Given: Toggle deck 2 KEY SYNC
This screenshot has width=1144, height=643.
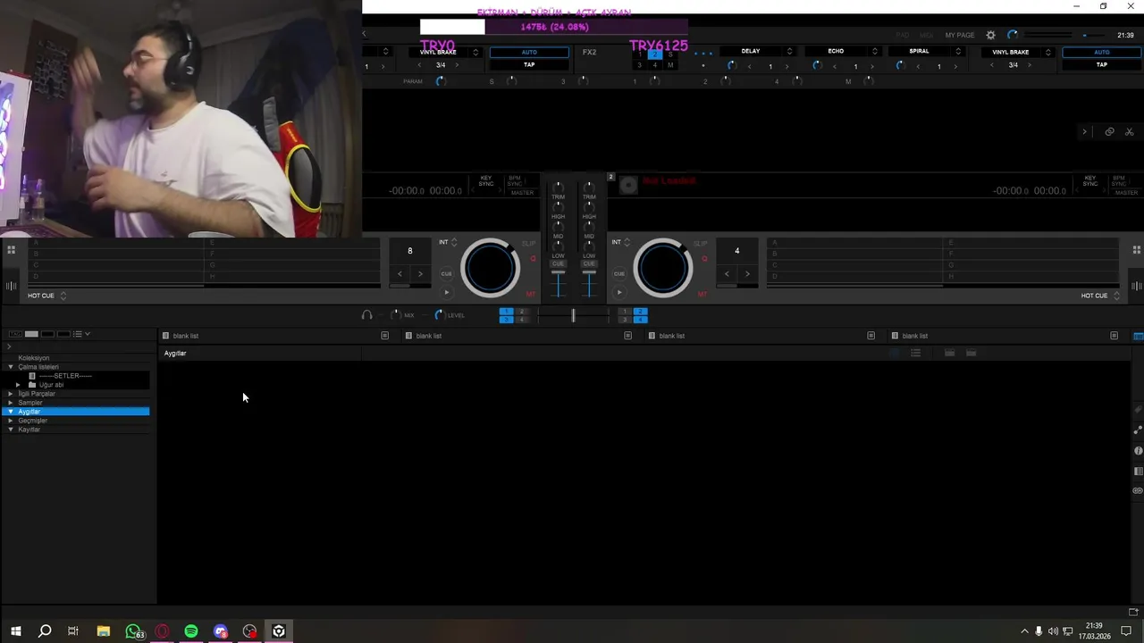Looking at the screenshot, I should [1090, 180].
